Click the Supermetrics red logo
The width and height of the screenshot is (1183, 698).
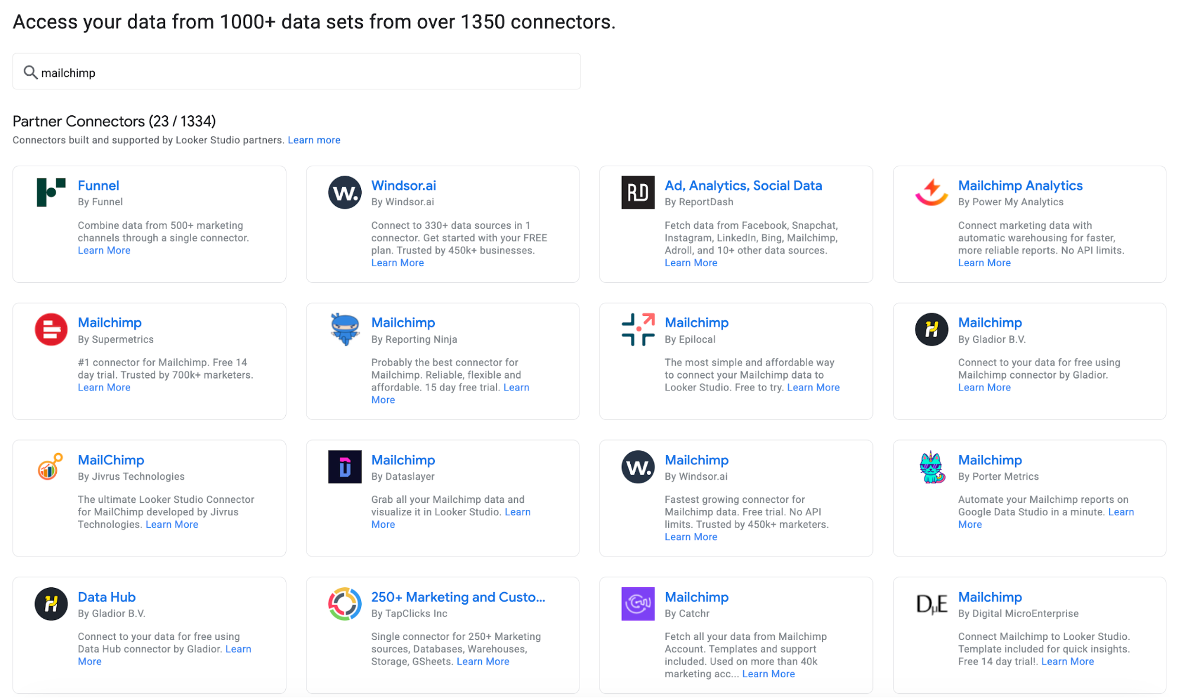click(x=51, y=329)
